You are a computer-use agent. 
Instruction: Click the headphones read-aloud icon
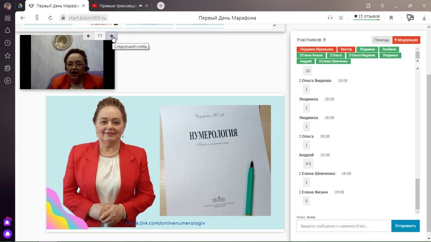click(330, 18)
